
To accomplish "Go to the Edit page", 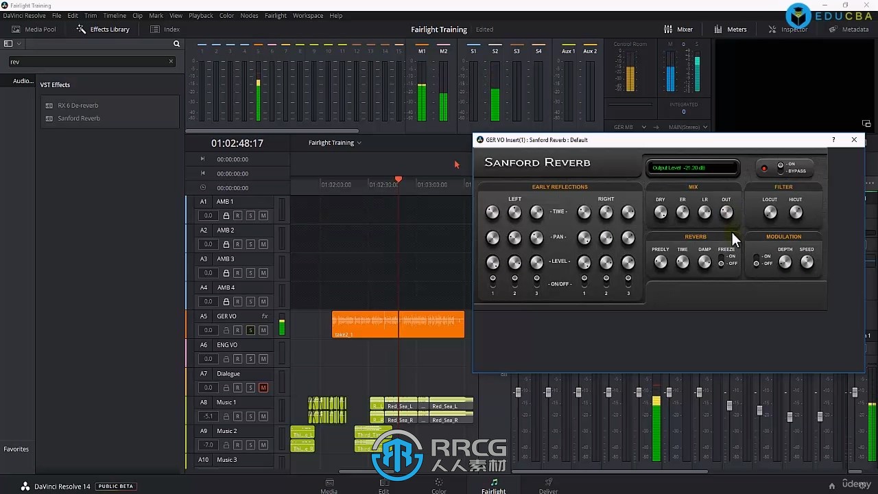I will coord(383,486).
